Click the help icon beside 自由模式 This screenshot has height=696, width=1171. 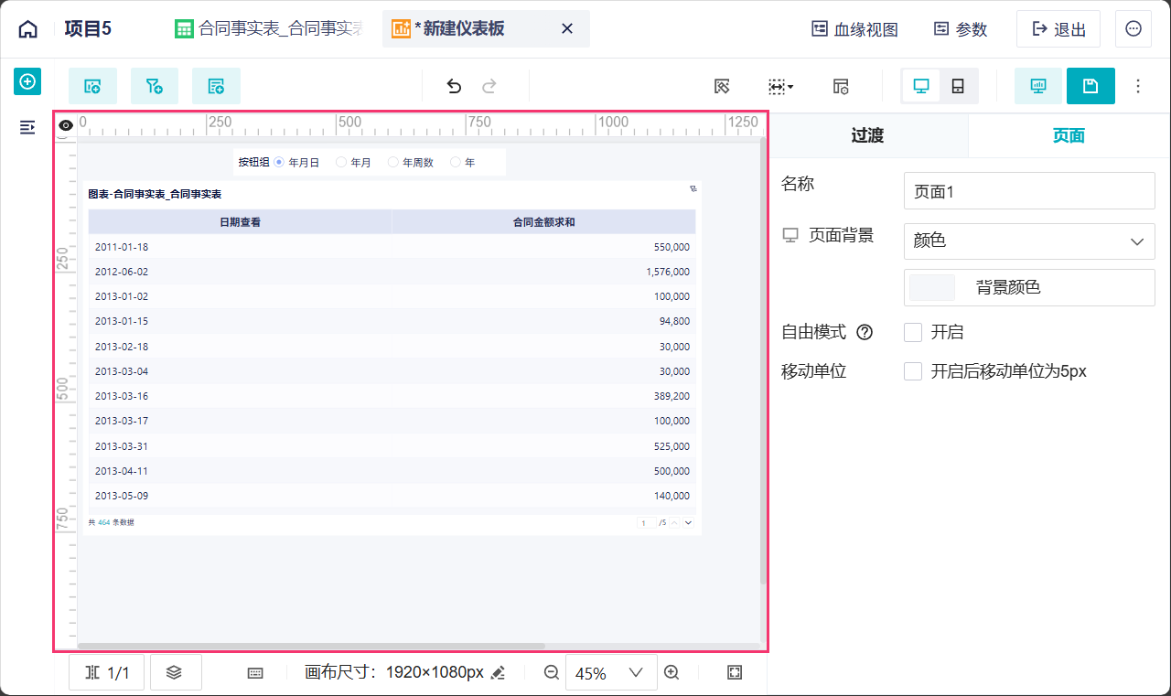pyautogui.click(x=865, y=332)
